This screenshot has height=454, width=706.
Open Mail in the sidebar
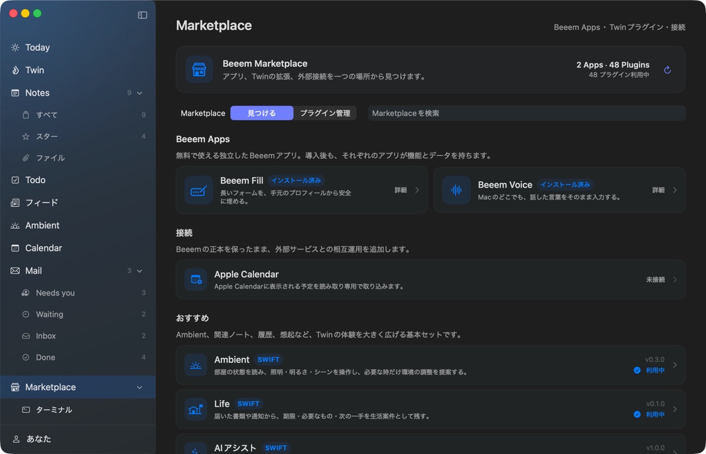click(x=78, y=271)
